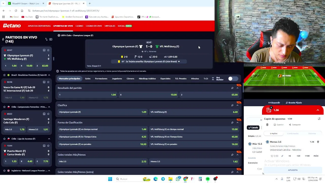Viewport: 325px width, 183px height.
Task: Toggle the Ganada filter chip
Action: (253, 128)
